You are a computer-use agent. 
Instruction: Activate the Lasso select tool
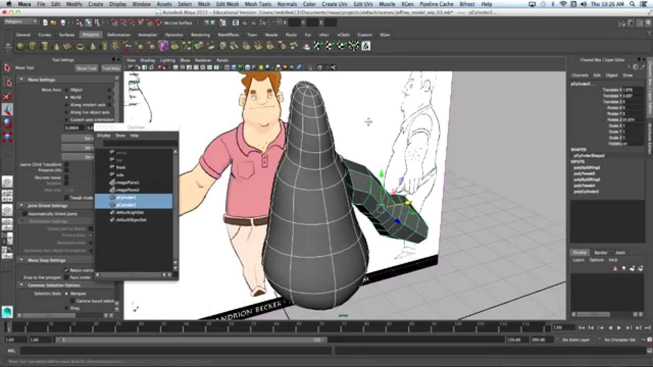[7, 82]
